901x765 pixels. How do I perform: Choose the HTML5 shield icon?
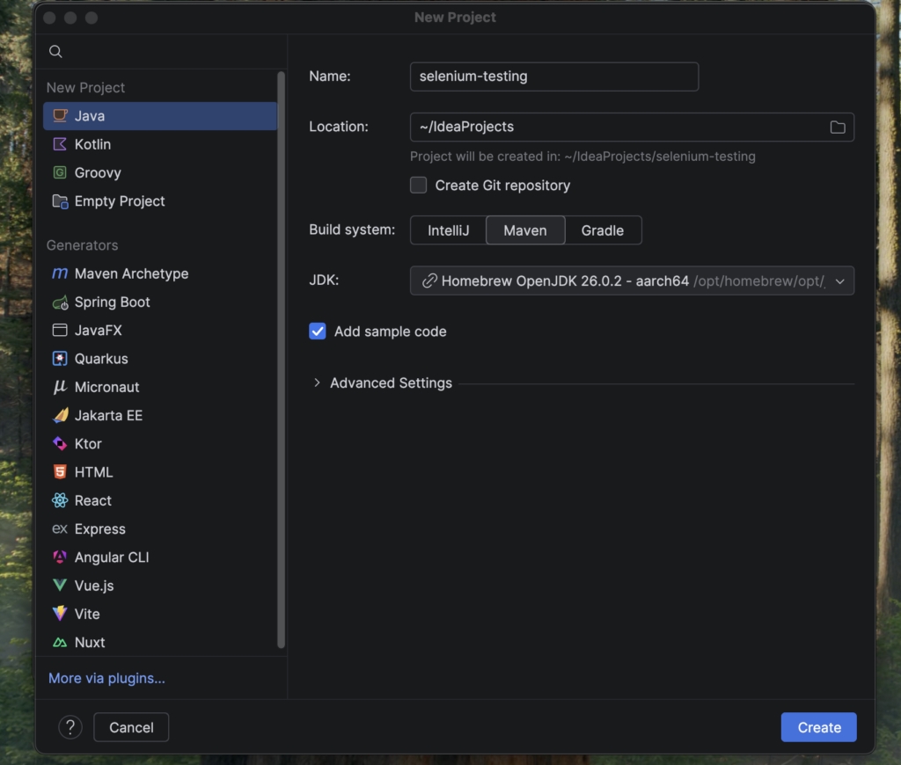[x=60, y=472]
